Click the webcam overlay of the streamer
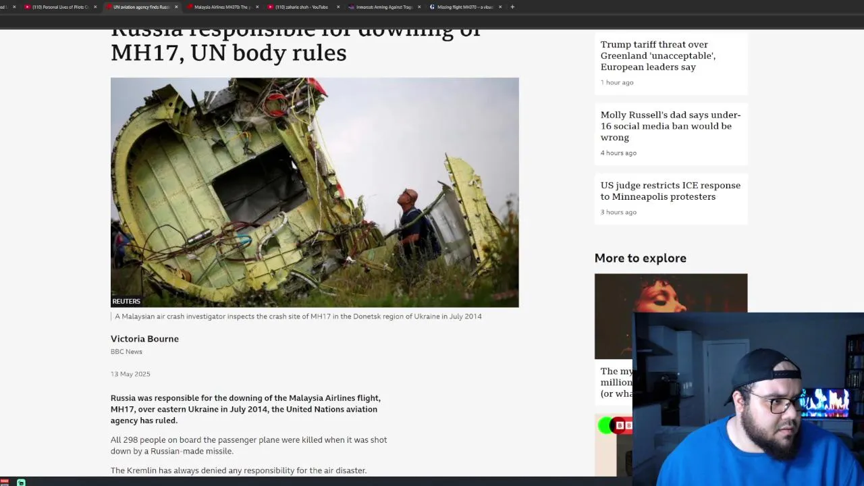The image size is (864, 486). coord(749,399)
